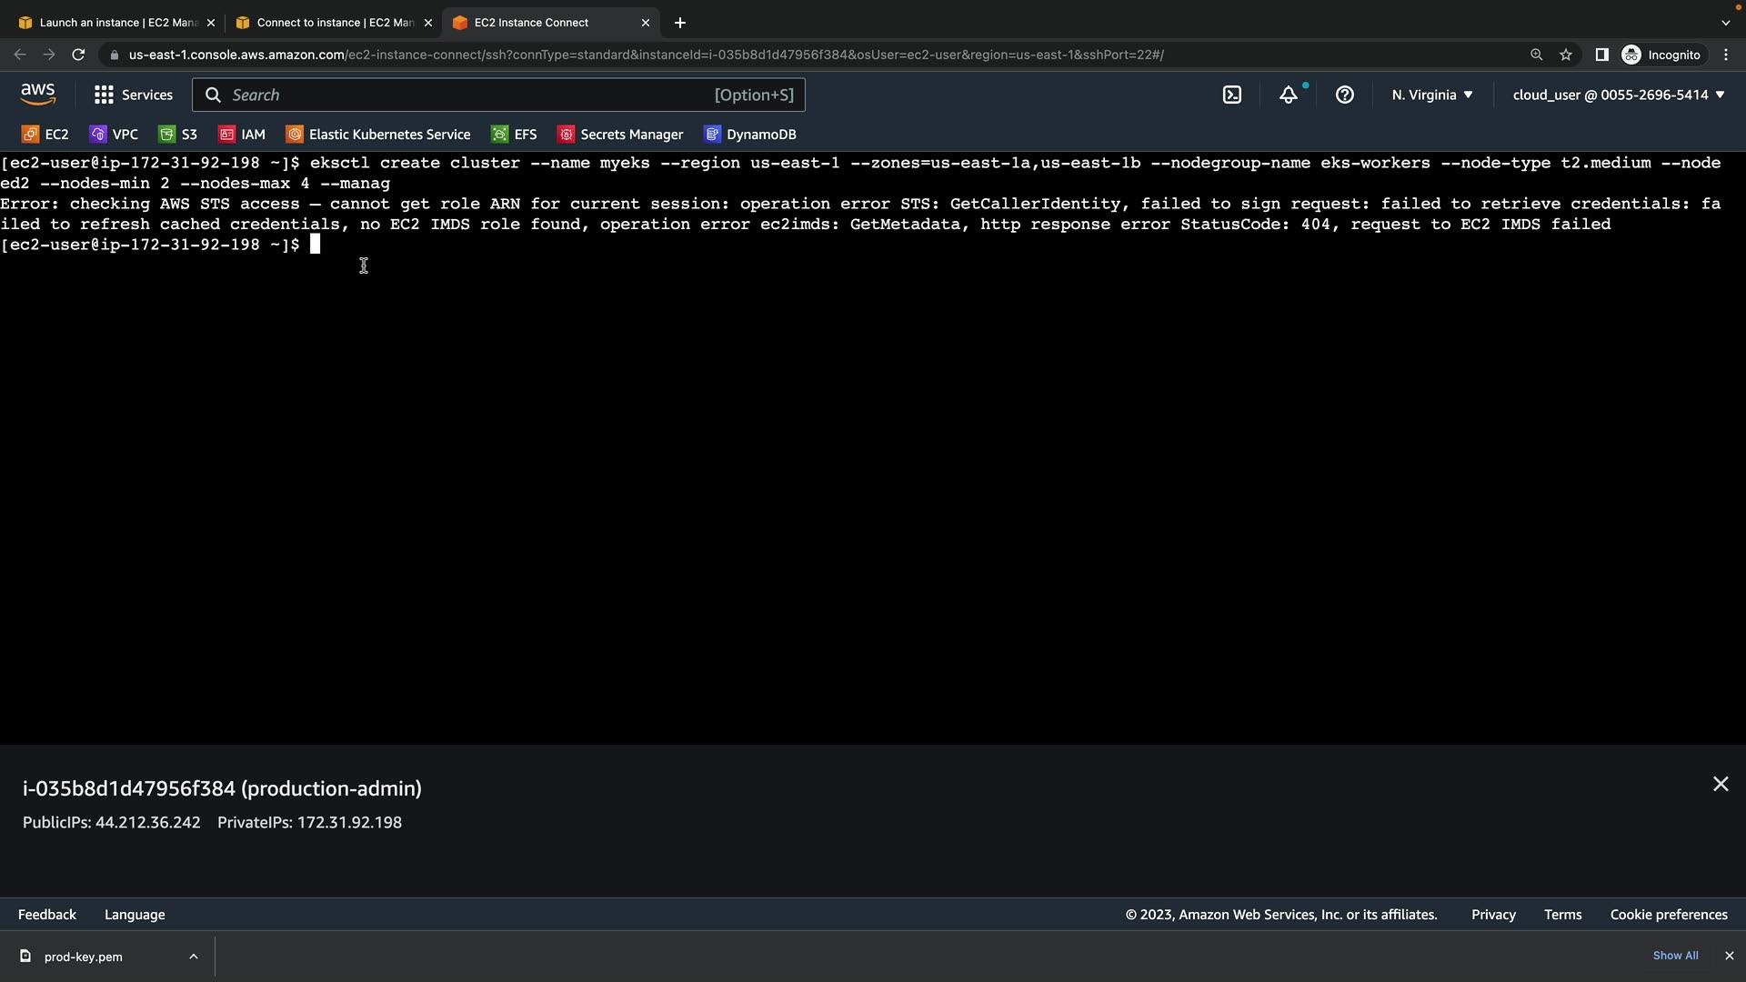Open AWS CloudShell icon in top bar
Viewport: 1746px width, 982px height.
pyautogui.click(x=1232, y=95)
